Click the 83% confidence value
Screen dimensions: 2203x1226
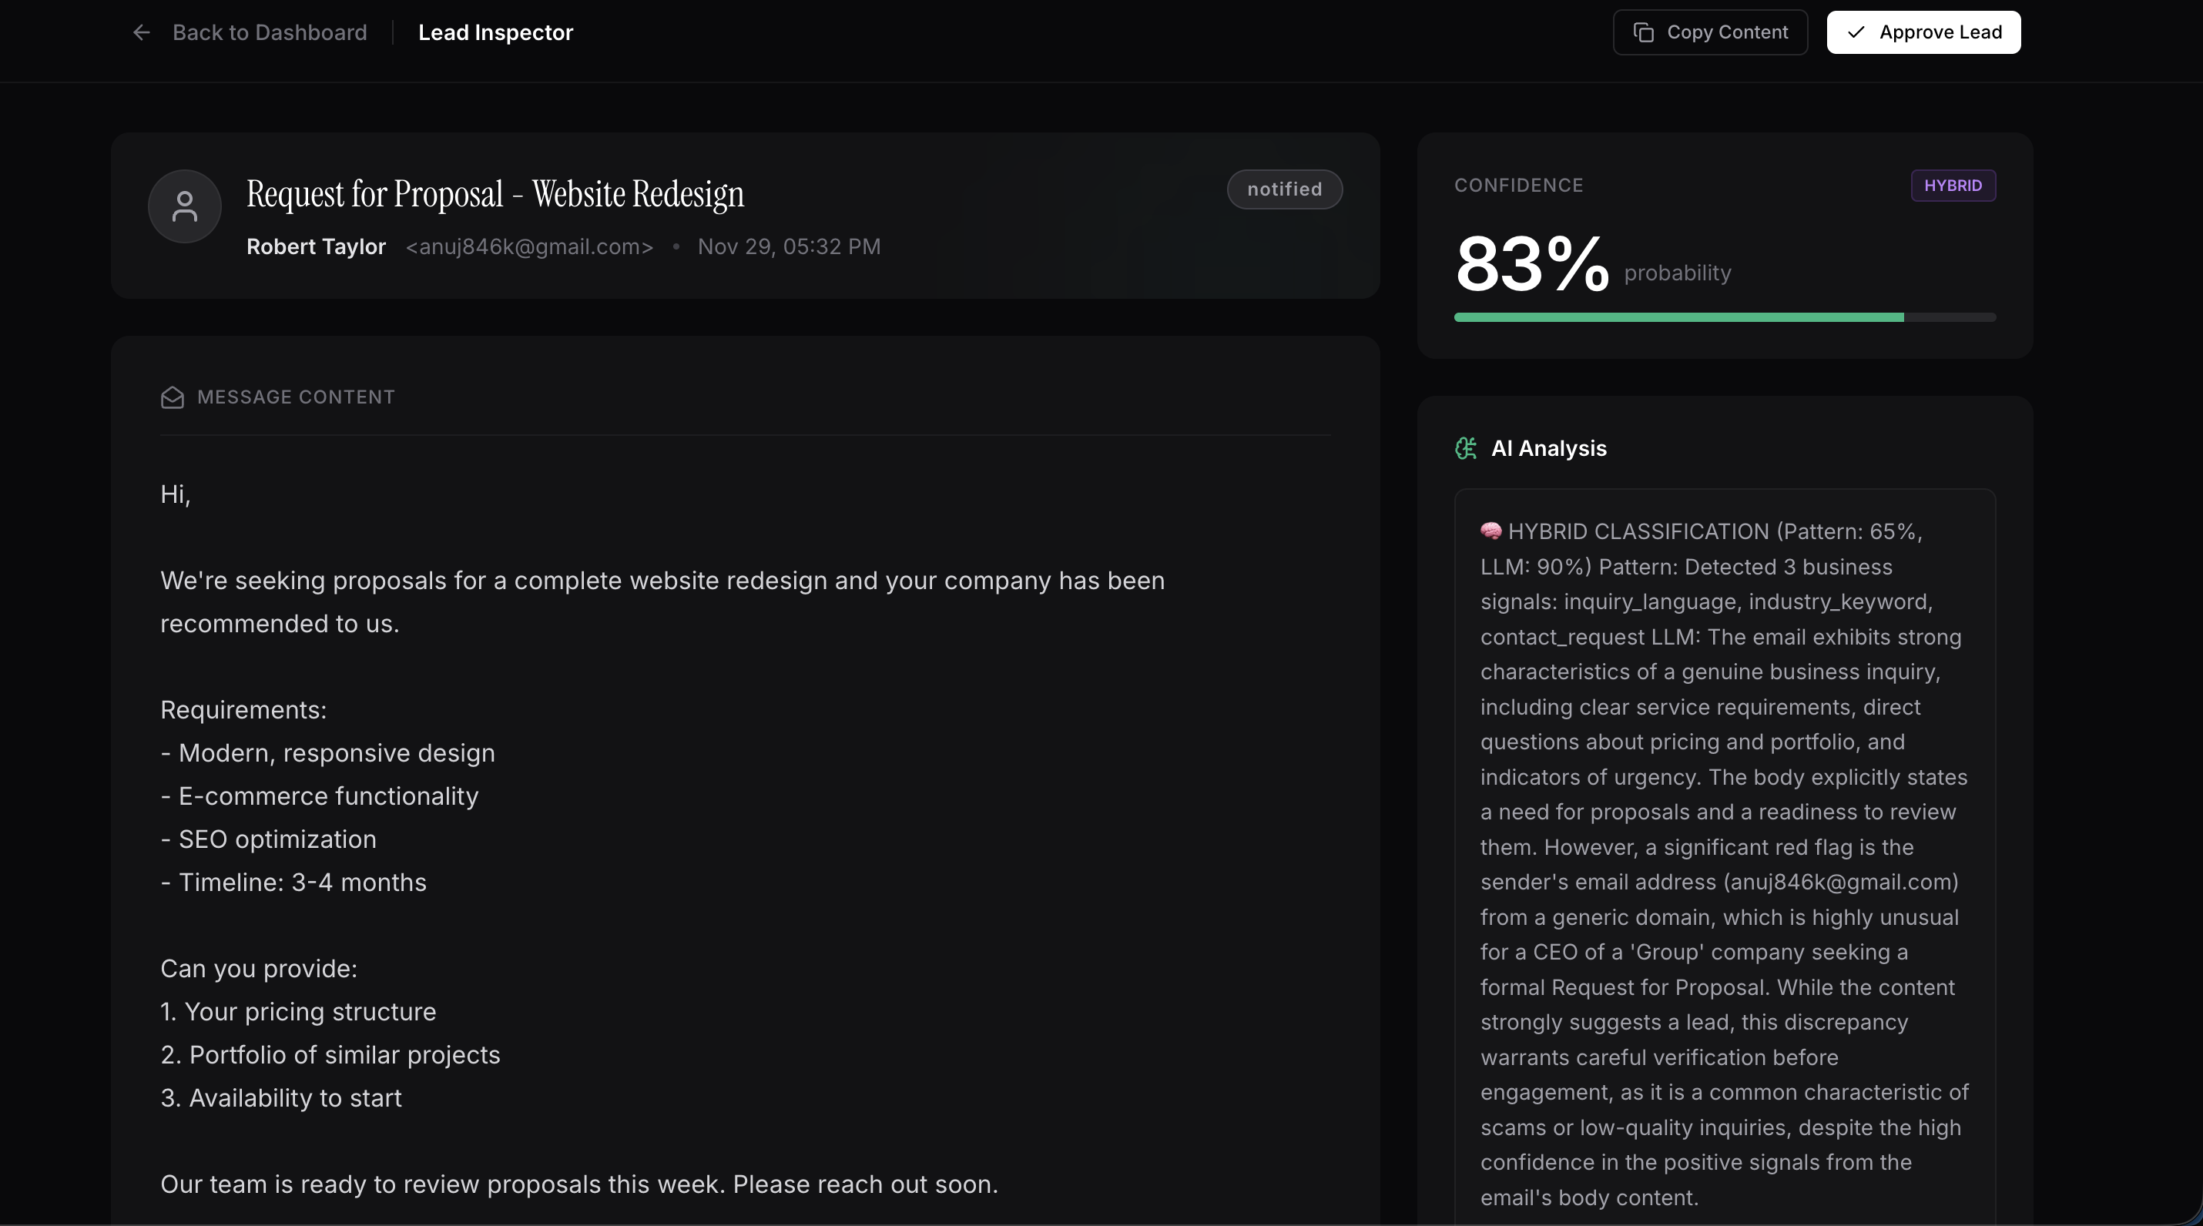1531,265
